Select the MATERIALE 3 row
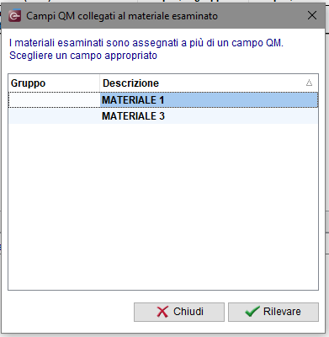The width and height of the screenshot is (329, 337). [x=163, y=116]
